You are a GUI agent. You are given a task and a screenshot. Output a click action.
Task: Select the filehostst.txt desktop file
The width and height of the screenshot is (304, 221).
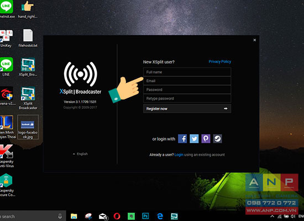28,38
